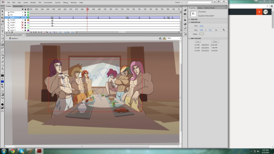
Task: Select the Subselection tool
Action: (x=2, y=14)
